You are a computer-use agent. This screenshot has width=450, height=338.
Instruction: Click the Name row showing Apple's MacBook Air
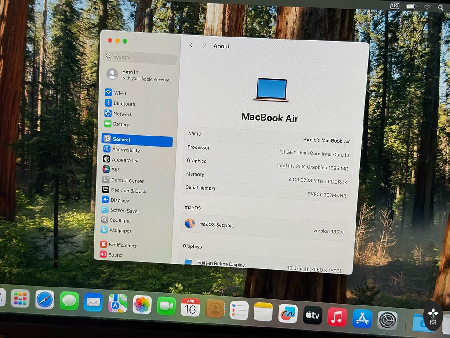coord(269,136)
